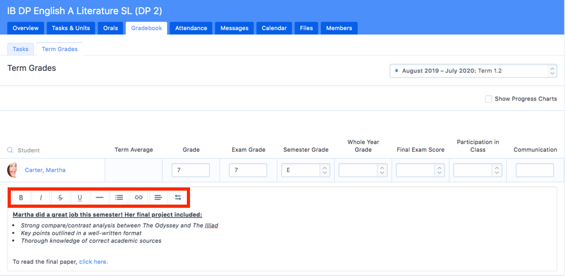This screenshot has width=565, height=276.
Task: Open the Tasks sub-tab
Action: (x=20, y=49)
